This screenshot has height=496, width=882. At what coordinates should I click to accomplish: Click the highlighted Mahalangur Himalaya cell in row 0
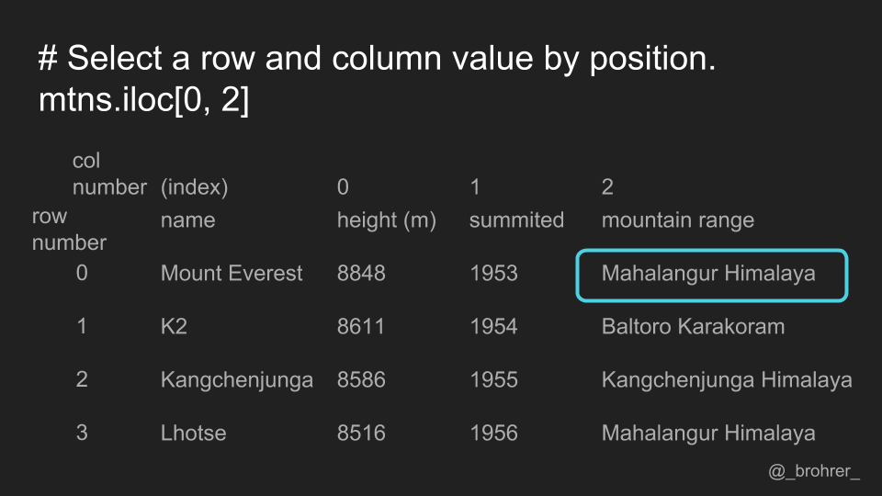[711, 275]
